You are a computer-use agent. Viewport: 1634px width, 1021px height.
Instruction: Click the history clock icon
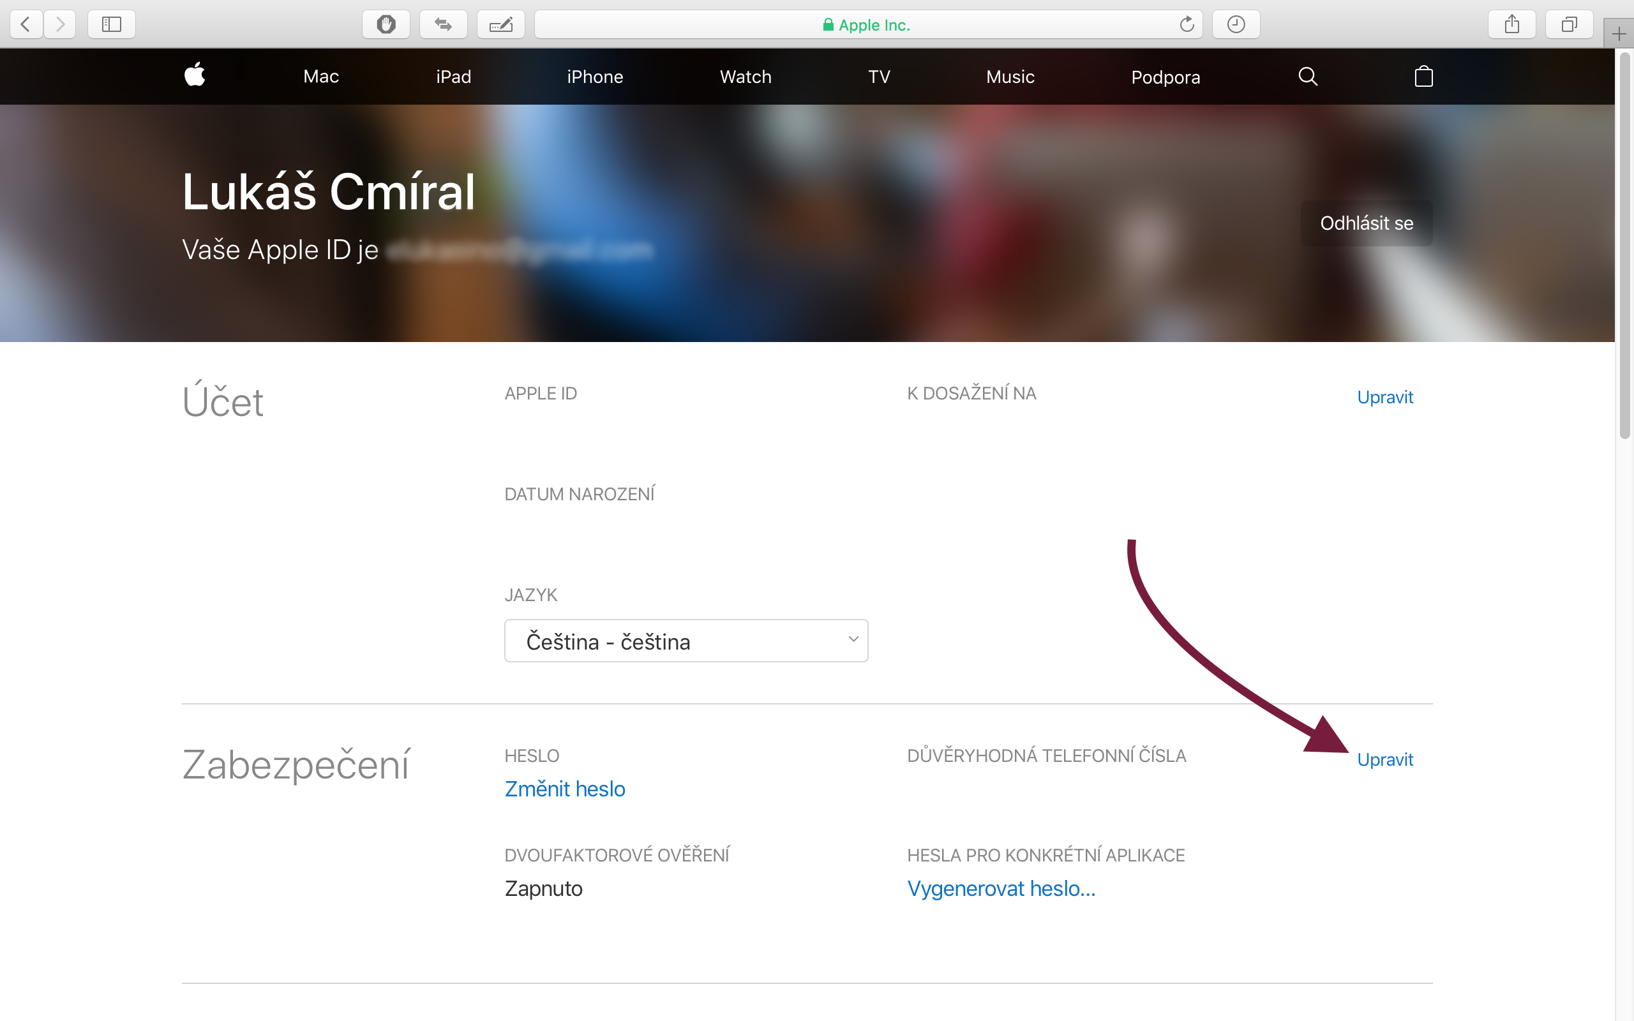pyautogui.click(x=1236, y=24)
